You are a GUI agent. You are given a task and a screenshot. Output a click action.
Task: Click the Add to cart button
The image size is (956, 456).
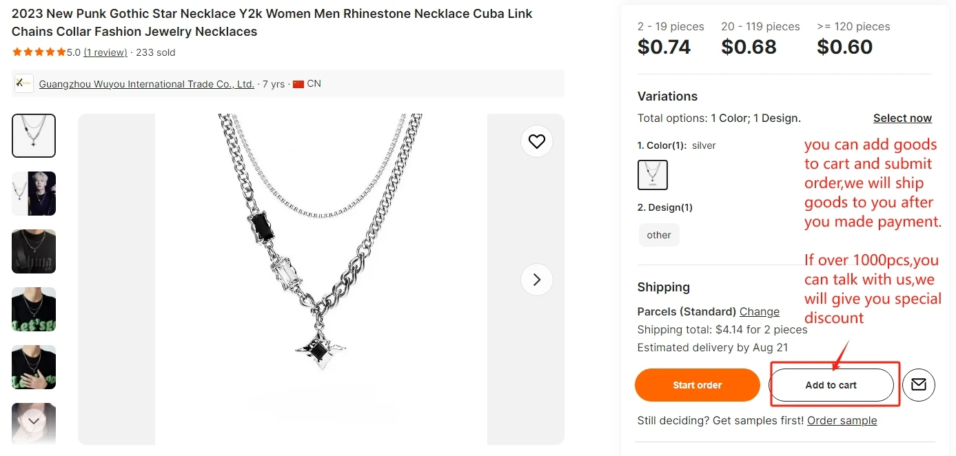click(x=831, y=385)
